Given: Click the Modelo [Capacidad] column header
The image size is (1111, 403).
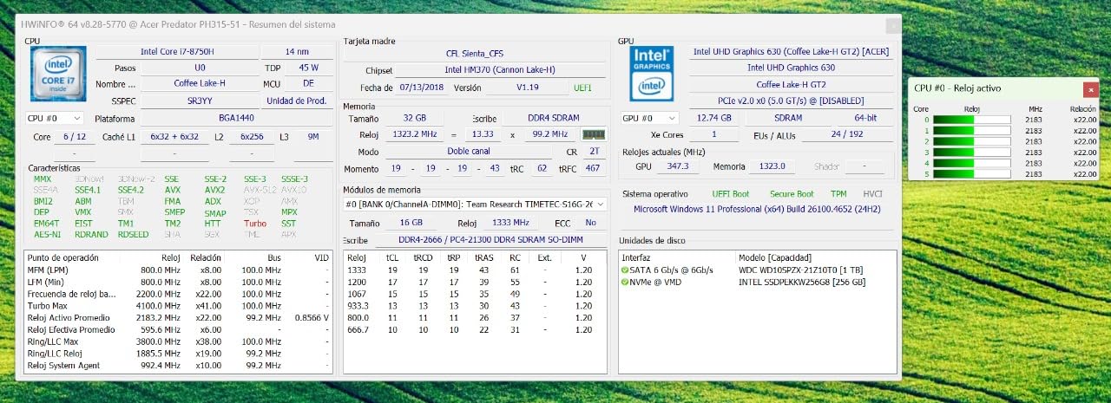Looking at the screenshot, I should click(x=776, y=257).
